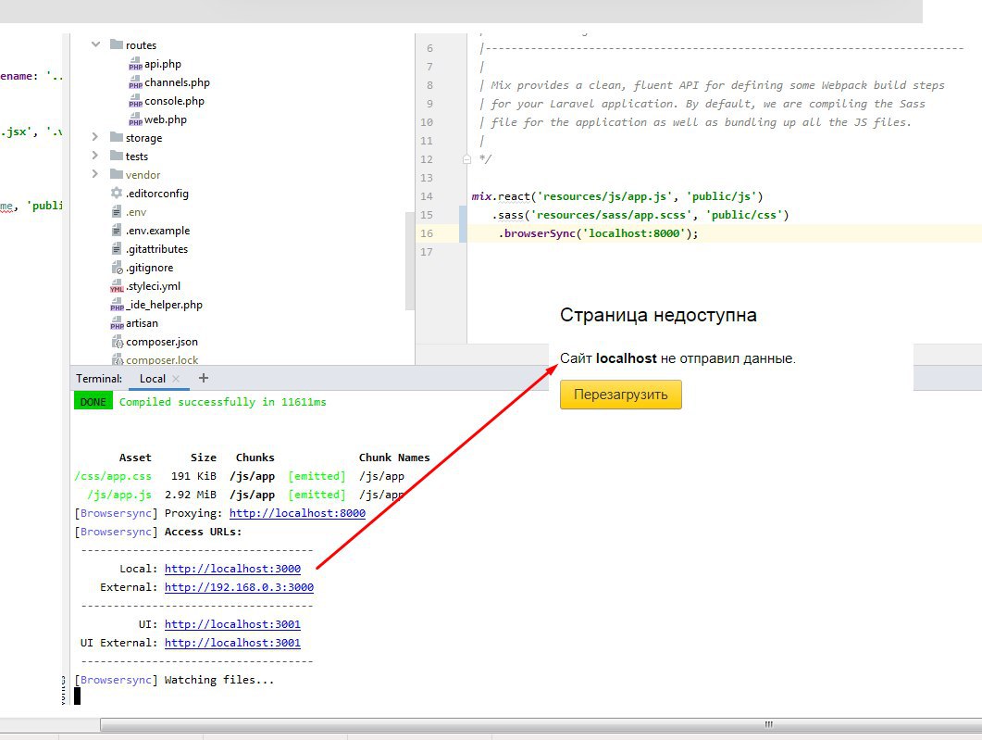The width and height of the screenshot is (982, 740).
Task: Click the Terminal panel label
Action: (99, 379)
